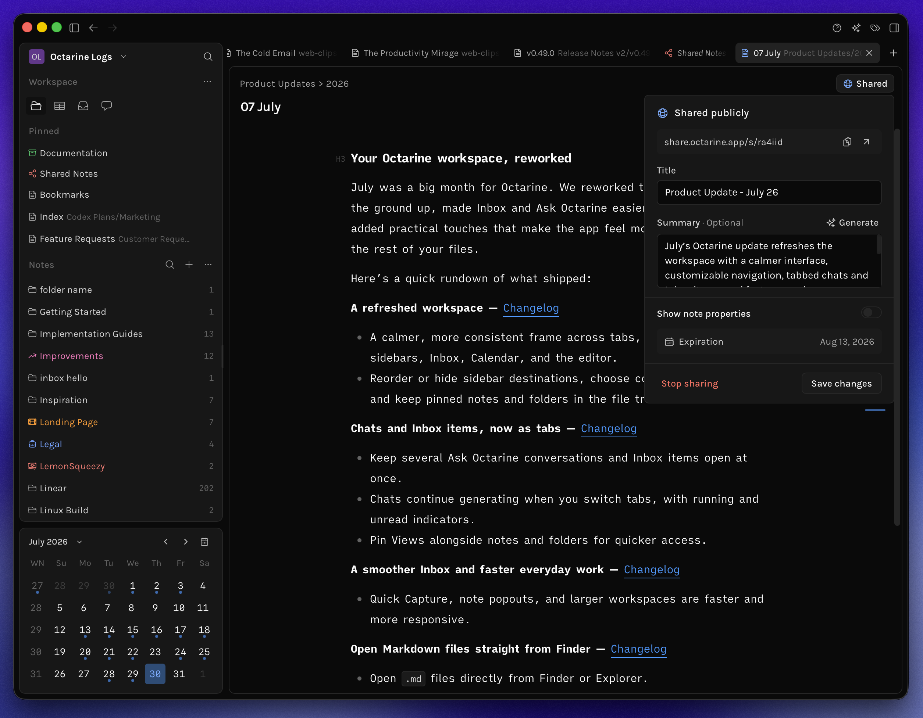Open the help question-mark icon
Viewport: 923px width, 718px height.
[x=836, y=28]
